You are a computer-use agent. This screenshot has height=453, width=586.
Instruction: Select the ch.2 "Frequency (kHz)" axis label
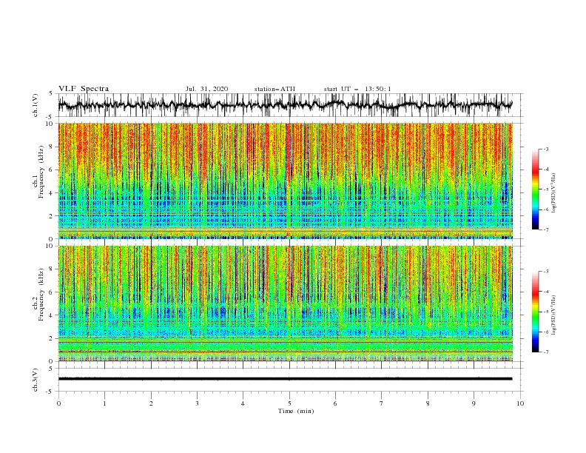41,295
